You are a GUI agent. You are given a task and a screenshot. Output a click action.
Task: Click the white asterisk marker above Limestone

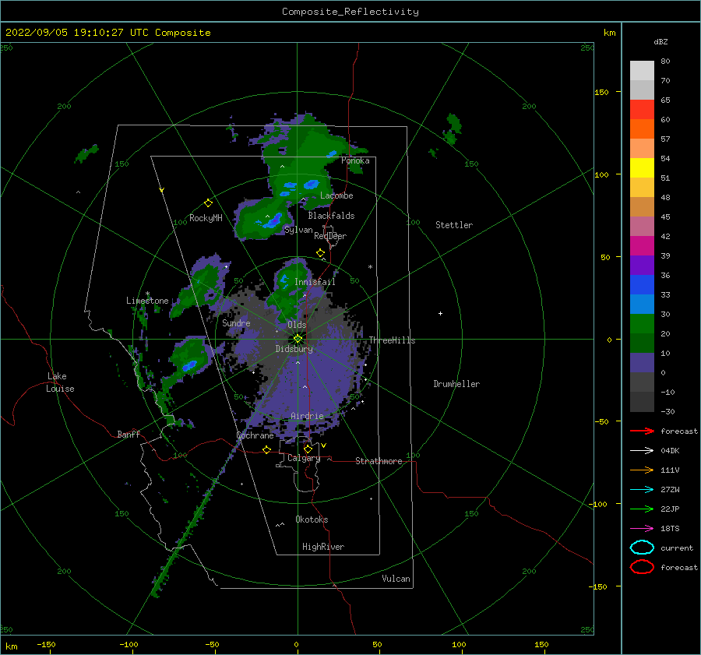pyautogui.click(x=147, y=294)
